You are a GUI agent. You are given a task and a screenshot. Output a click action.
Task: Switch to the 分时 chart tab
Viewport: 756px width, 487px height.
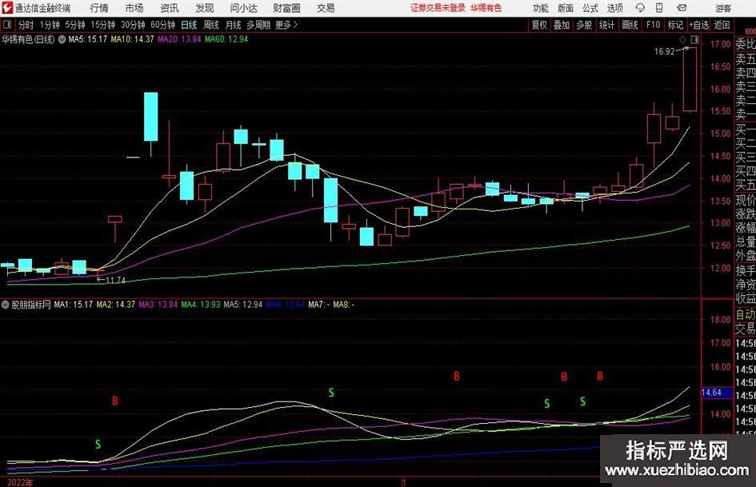tap(26, 25)
